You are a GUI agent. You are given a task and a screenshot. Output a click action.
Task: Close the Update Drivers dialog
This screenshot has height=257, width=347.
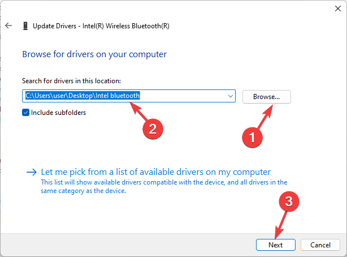[x=338, y=8]
